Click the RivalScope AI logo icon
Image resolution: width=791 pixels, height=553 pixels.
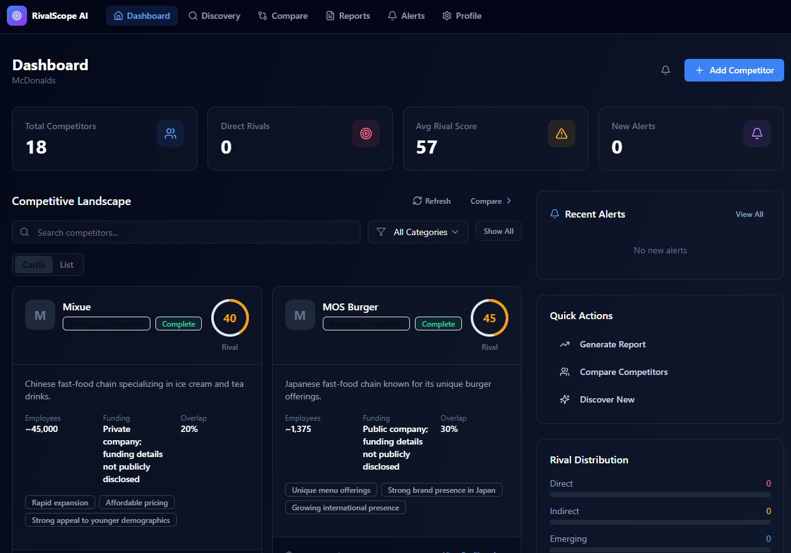click(x=17, y=16)
